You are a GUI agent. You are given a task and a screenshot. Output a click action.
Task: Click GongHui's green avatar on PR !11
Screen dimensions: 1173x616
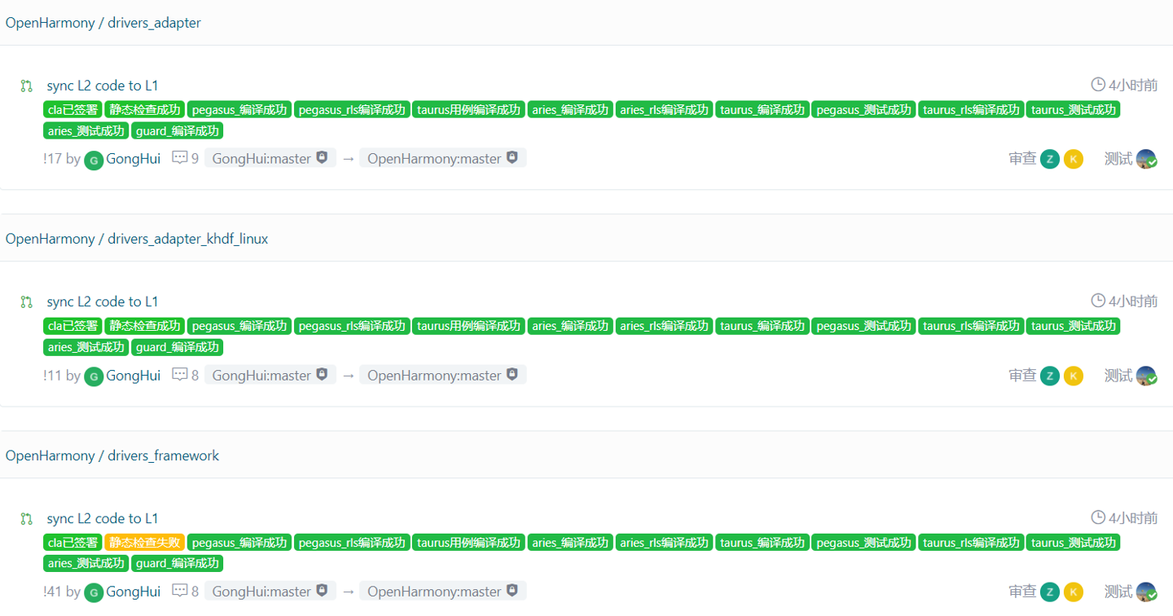point(94,376)
